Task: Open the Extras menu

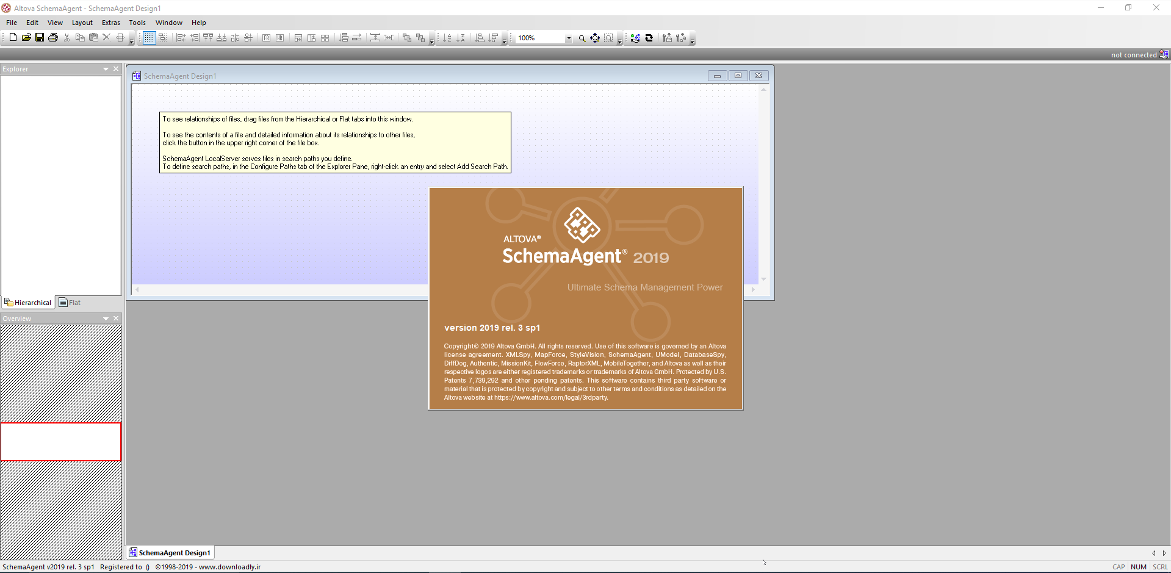Action: pos(111,23)
